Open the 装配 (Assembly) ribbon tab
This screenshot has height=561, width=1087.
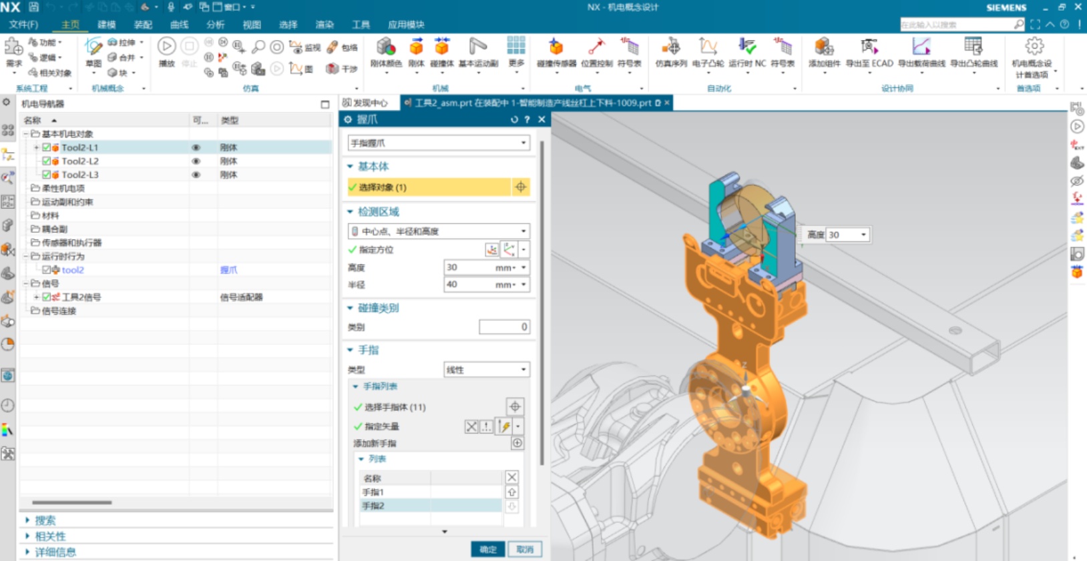point(143,25)
